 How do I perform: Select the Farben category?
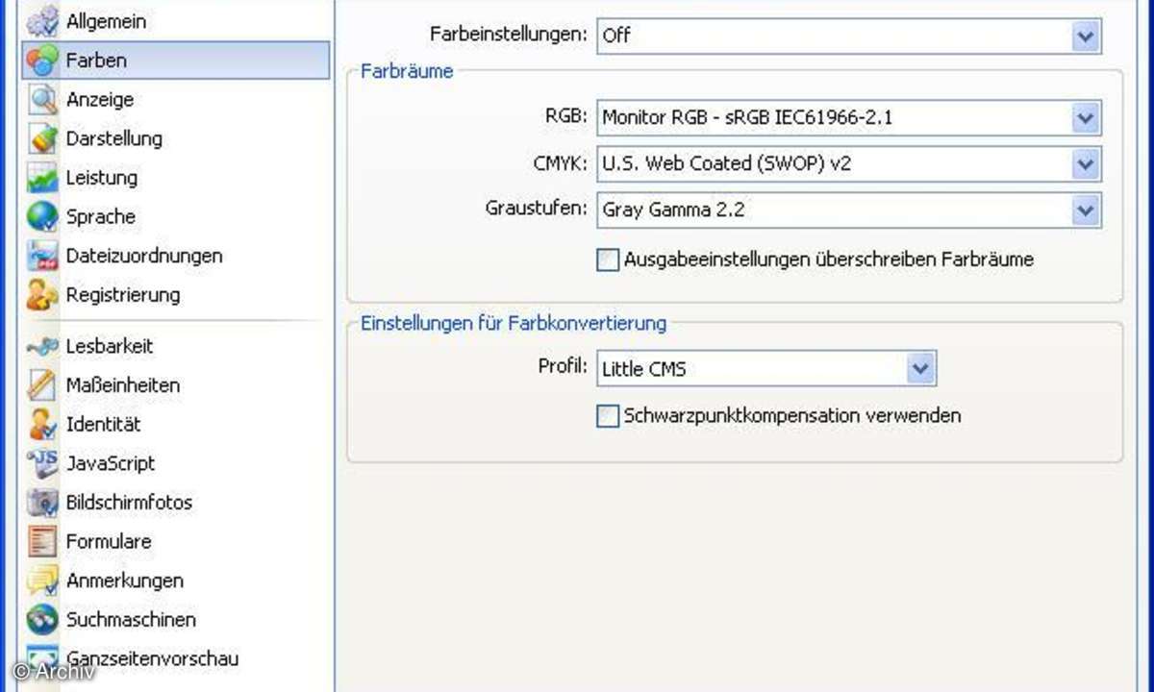click(175, 60)
